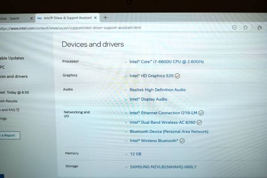Click the Today @ 6:30 scan time
The image size is (267, 178).
(x=18, y=93)
